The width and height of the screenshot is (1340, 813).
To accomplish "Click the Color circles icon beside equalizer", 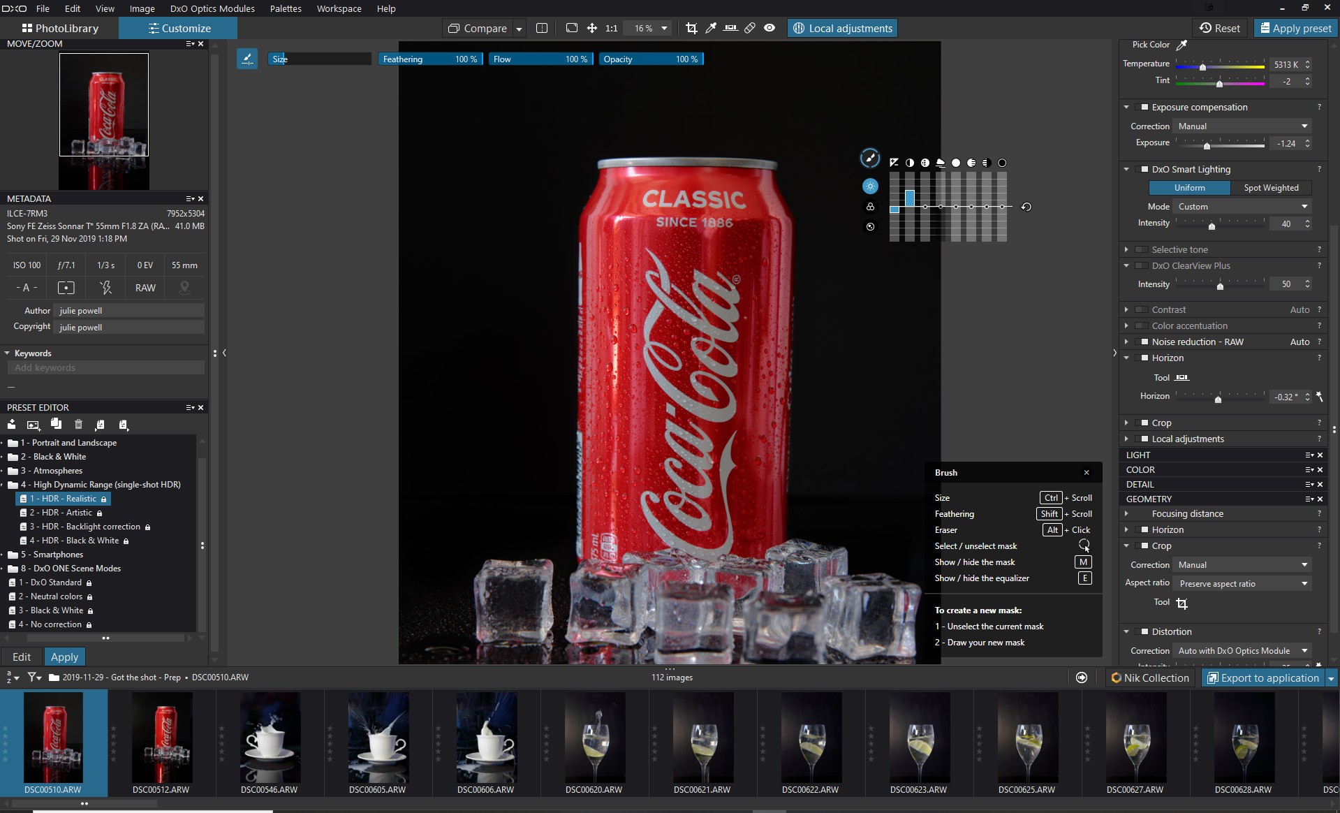I will (870, 207).
